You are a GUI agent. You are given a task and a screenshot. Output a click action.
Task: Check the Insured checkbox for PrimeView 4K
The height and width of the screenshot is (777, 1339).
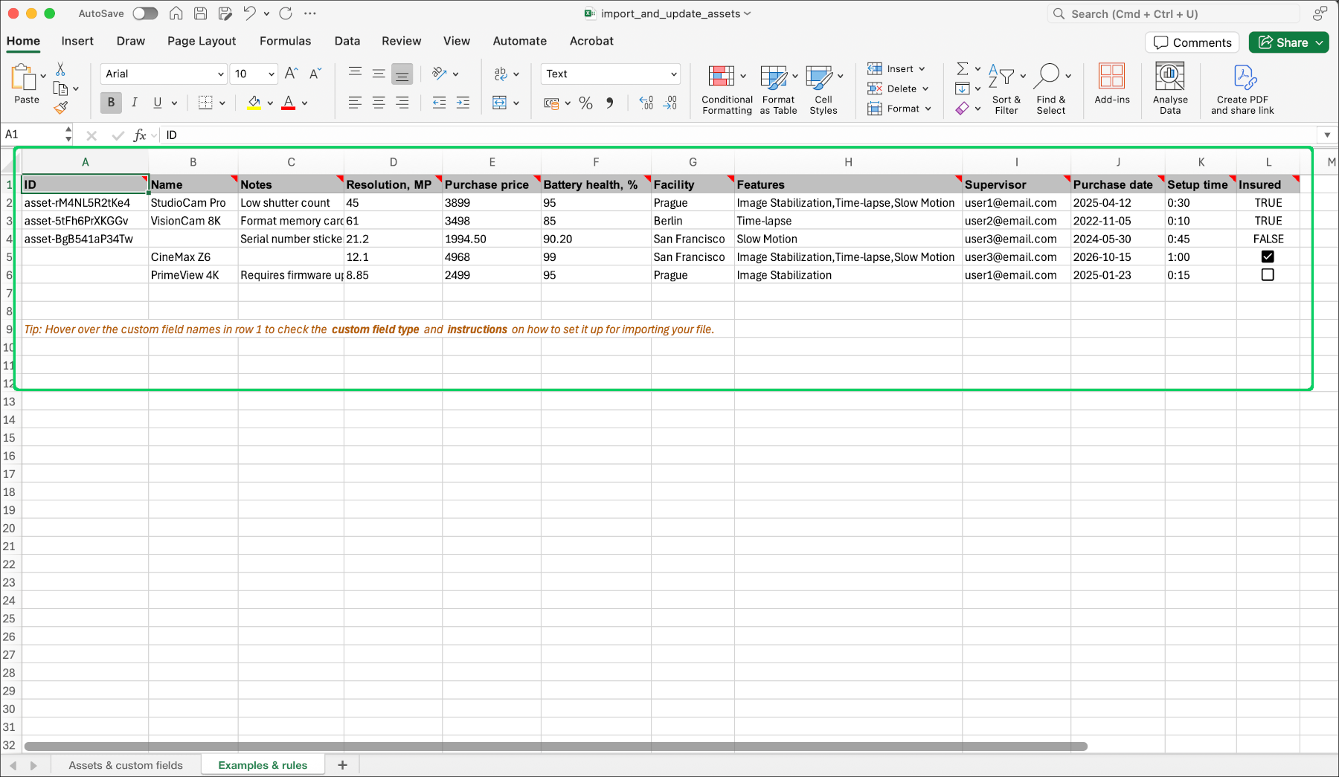tap(1268, 274)
